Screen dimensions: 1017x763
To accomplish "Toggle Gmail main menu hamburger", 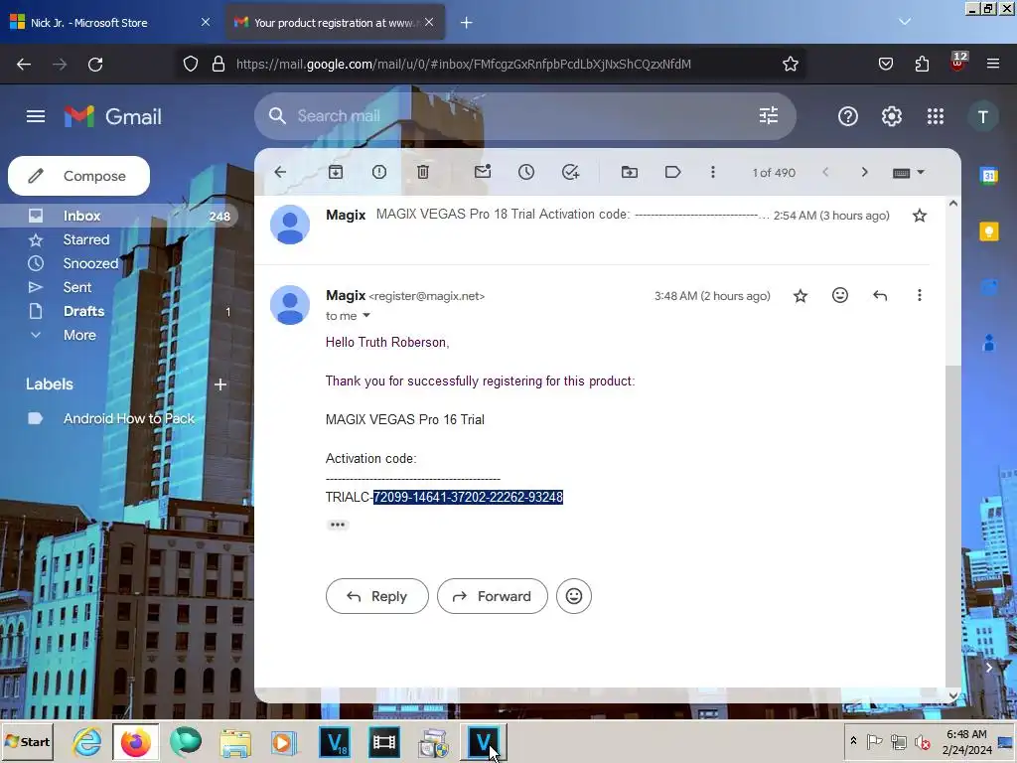I will (36, 116).
